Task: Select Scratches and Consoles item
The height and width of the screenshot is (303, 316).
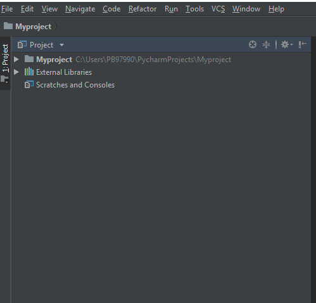Action: click(75, 85)
